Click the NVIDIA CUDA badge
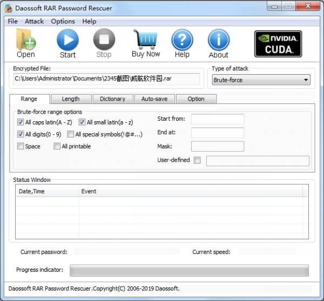 (x=278, y=44)
